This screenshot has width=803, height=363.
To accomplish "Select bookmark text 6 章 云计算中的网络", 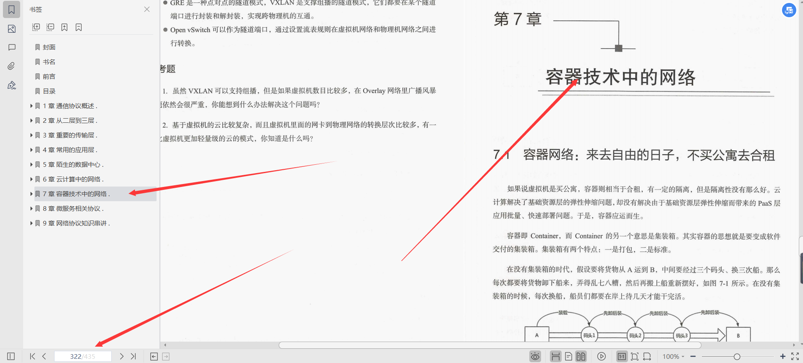I will click(x=73, y=179).
